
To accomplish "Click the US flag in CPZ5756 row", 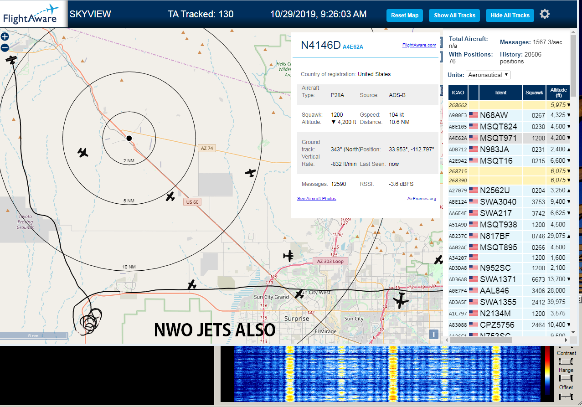I will pos(474,325).
